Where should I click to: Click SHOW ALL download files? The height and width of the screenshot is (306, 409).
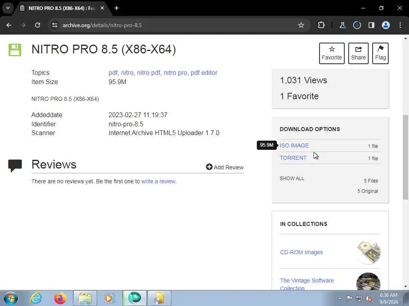click(x=292, y=178)
